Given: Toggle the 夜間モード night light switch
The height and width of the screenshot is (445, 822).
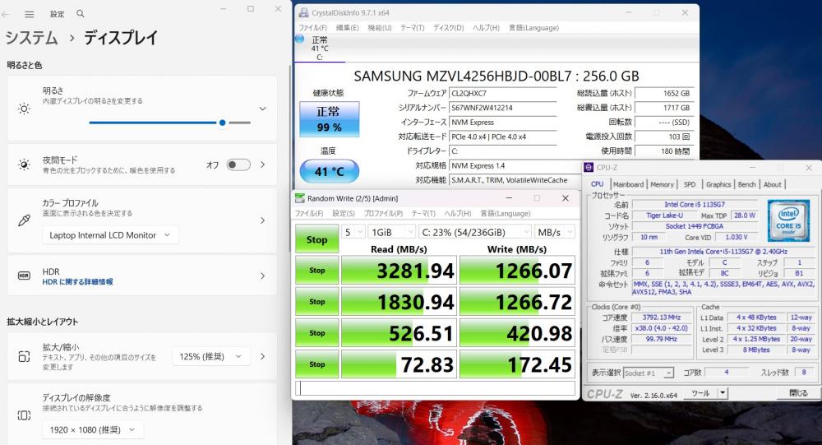Looking at the screenshot, I should click(238, 165).
